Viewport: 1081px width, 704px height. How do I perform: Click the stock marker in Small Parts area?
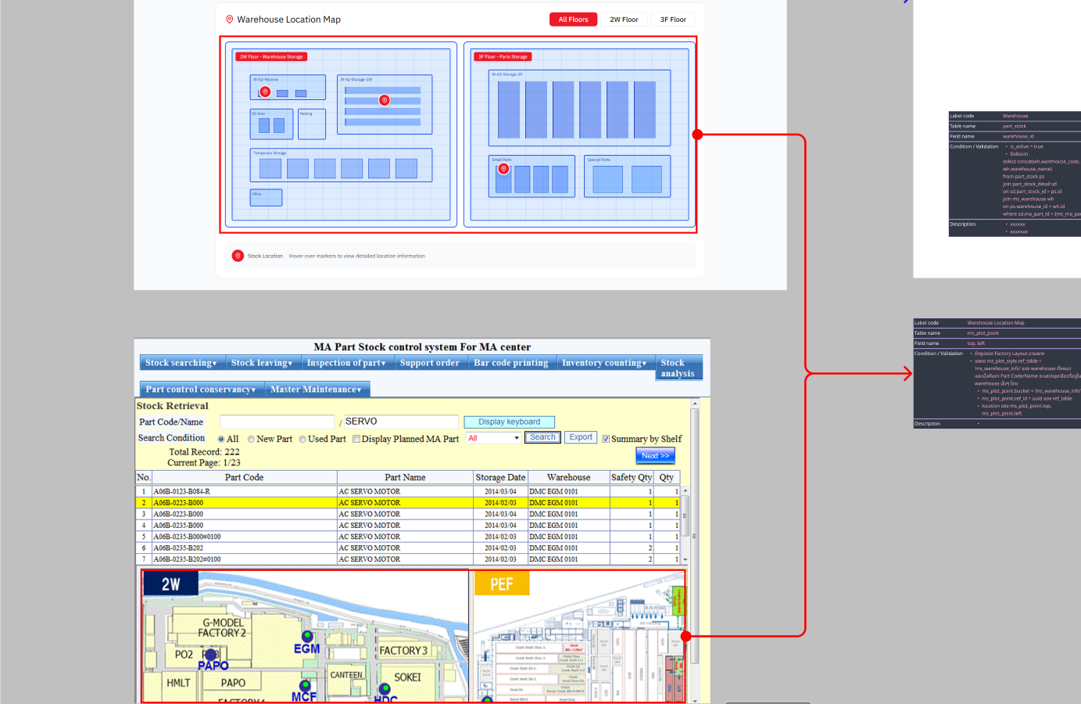503,169
